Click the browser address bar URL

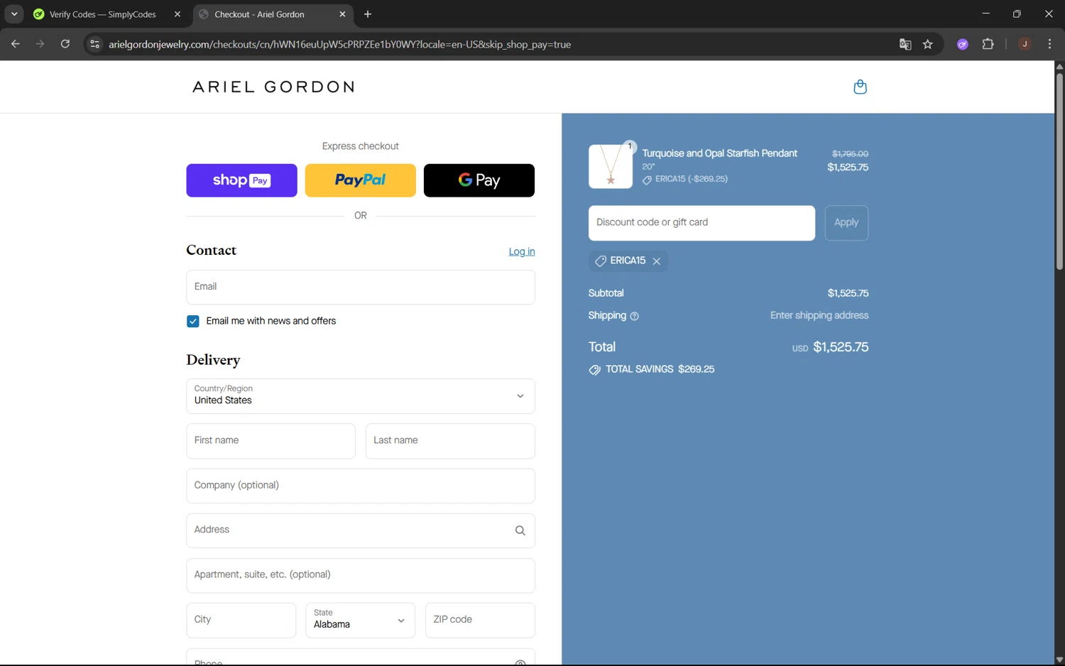339,44
